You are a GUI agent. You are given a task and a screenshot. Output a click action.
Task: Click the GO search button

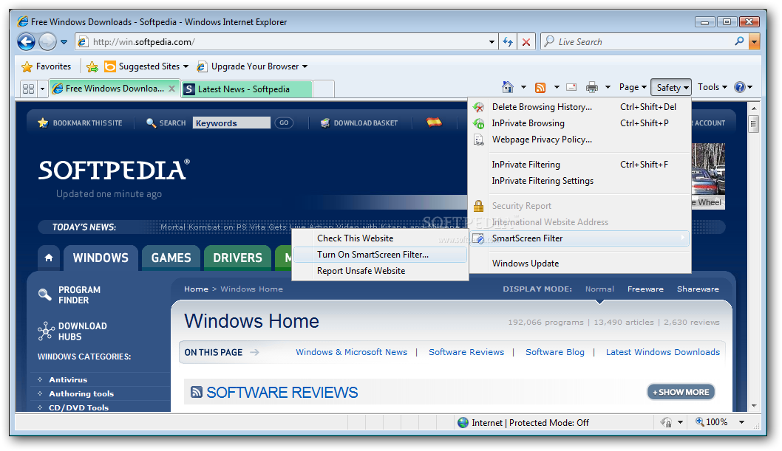pyautogui.click(x=284, y=123)
